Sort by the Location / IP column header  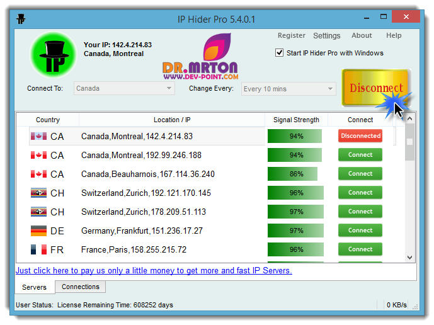coord(172,120)
